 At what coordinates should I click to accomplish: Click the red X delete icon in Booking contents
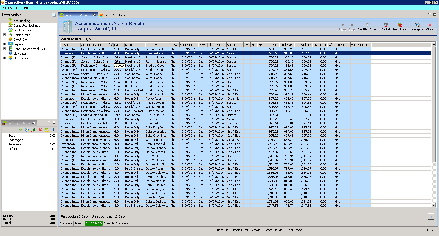click(x=40, y=130)
